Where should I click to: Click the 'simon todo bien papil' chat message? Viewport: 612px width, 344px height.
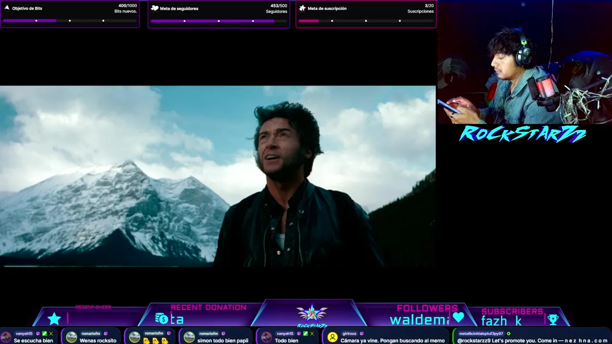pos(223,341)
